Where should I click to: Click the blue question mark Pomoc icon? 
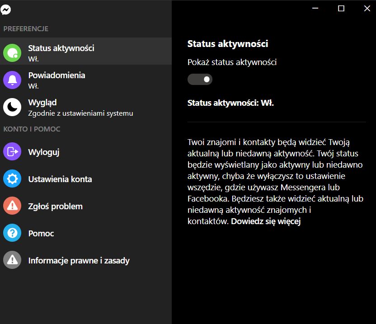(12, 233)
